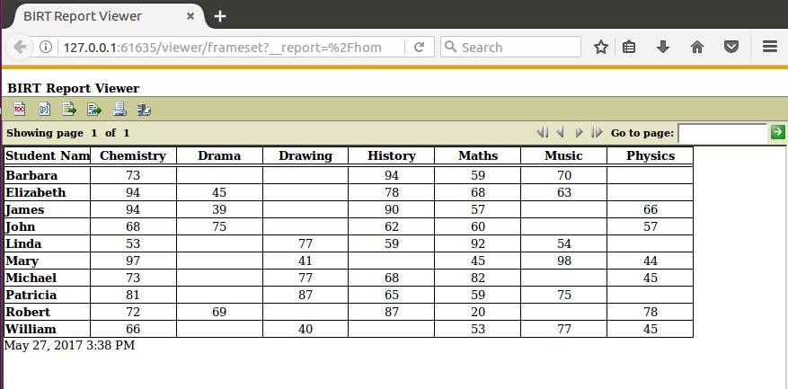The width and height of the screenshot is (788, 389).
Task: Go to the next page arrow
Action: click(x=580, y=133)
